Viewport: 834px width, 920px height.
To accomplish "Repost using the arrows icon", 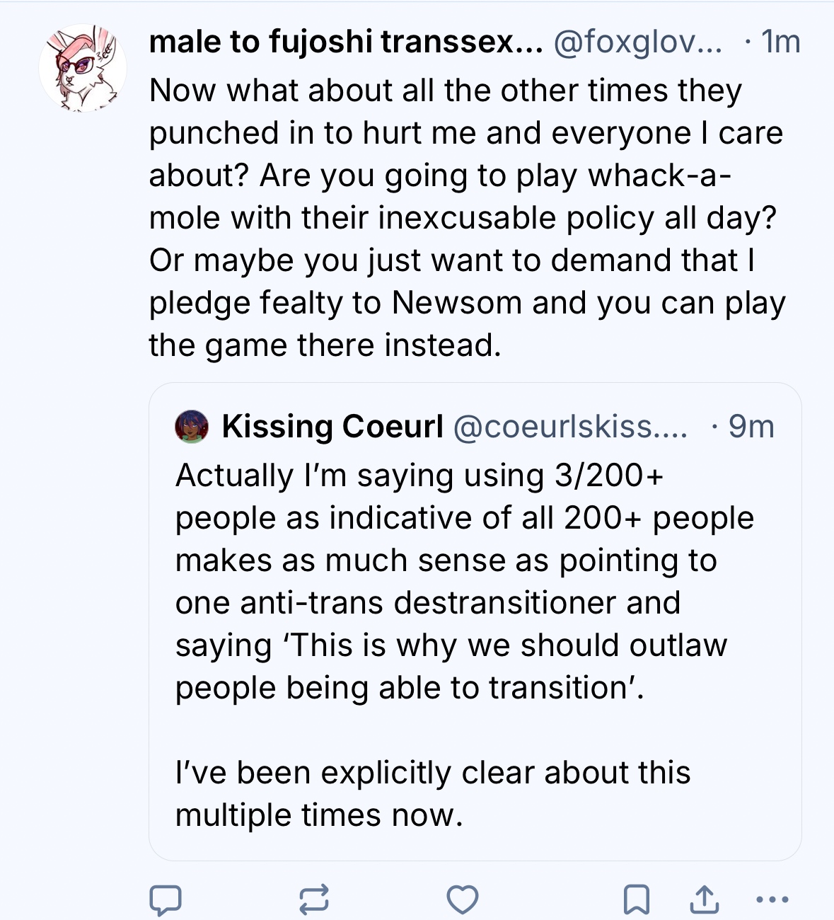I will point(313,899).
